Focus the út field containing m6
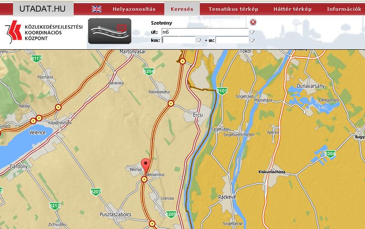 pos(204,32)
